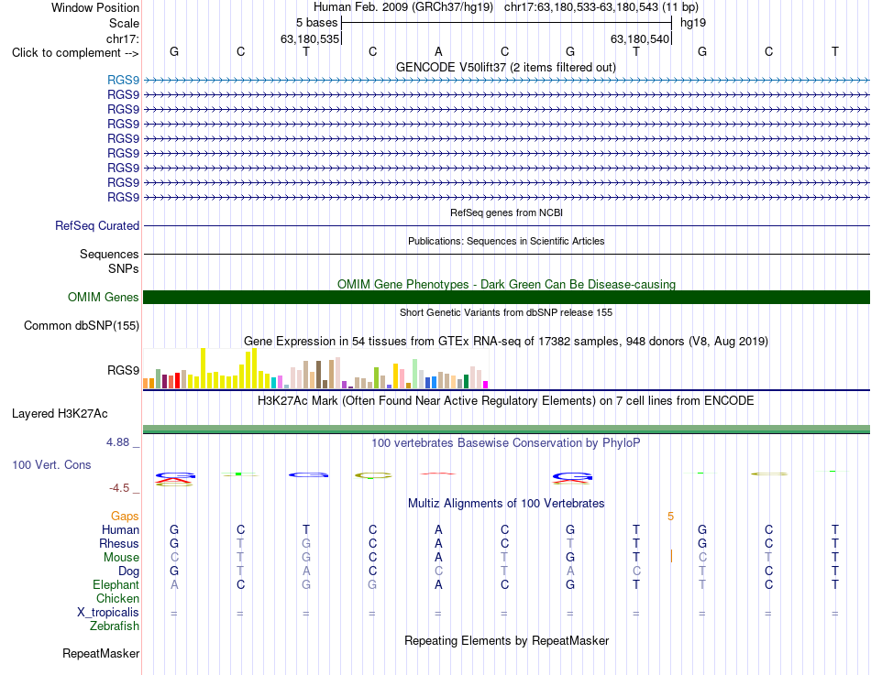Open 'Short Genetic Variants from dbSNP release 155' title
This screenshot has width=871, height=675.
click(506, 312)
